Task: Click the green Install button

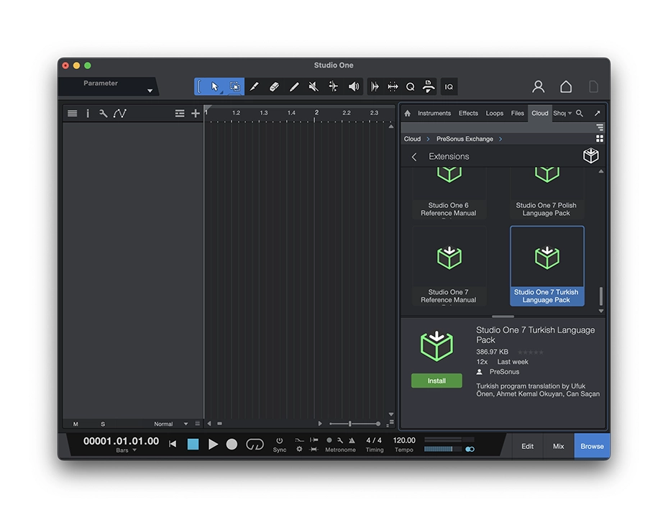Action: pyautogui.click(x=436, y=381)
